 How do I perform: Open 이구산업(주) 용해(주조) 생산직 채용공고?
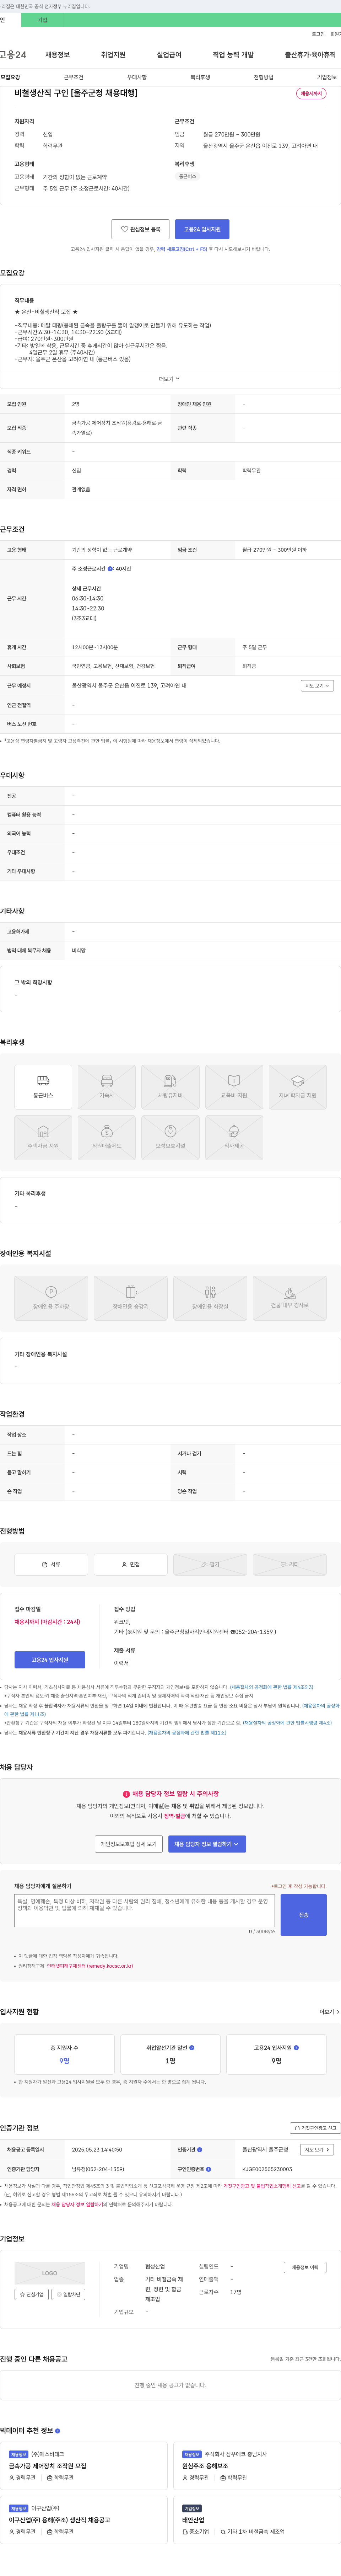pyautogui.click(x=60, y=2520)
